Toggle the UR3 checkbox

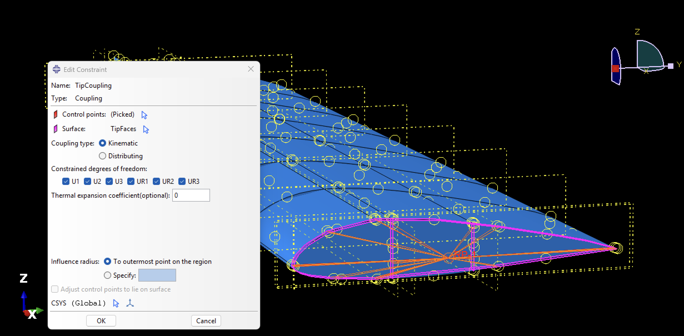(182, 182)
